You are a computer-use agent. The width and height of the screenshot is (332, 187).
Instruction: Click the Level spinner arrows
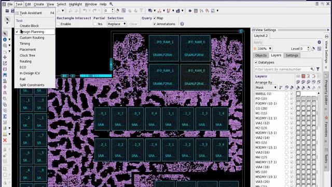pos(308,48)
